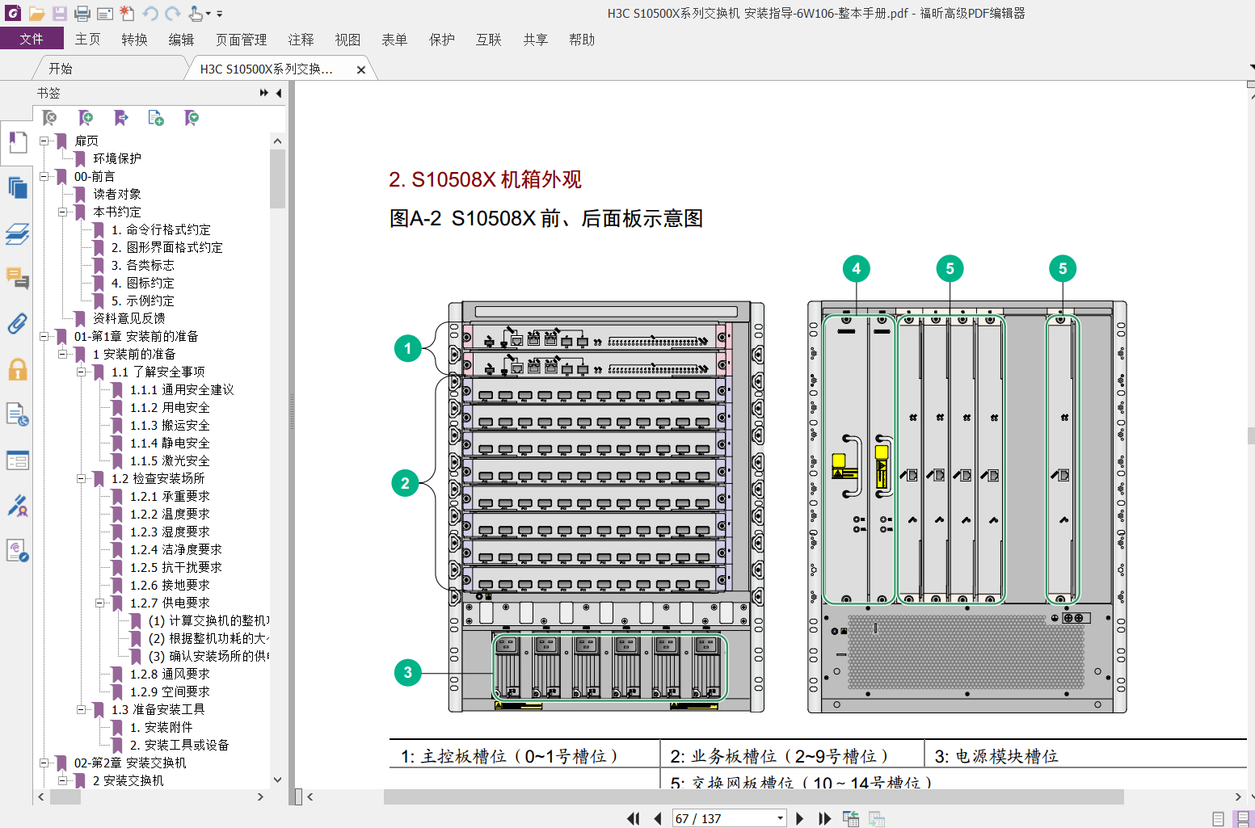Switch to the 注释 ribbon tab
The height and width of the screenshot is (828, 1255).
coord(301,39)
